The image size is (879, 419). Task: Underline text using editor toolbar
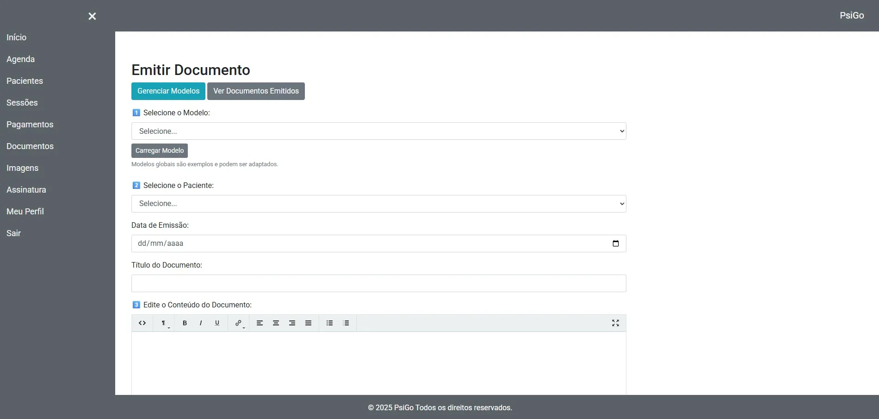217,323
